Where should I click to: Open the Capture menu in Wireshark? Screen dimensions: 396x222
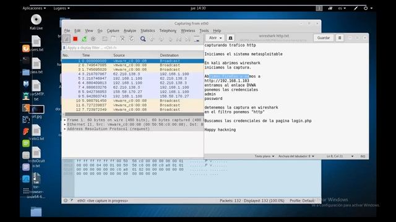[x=113, y=31]
